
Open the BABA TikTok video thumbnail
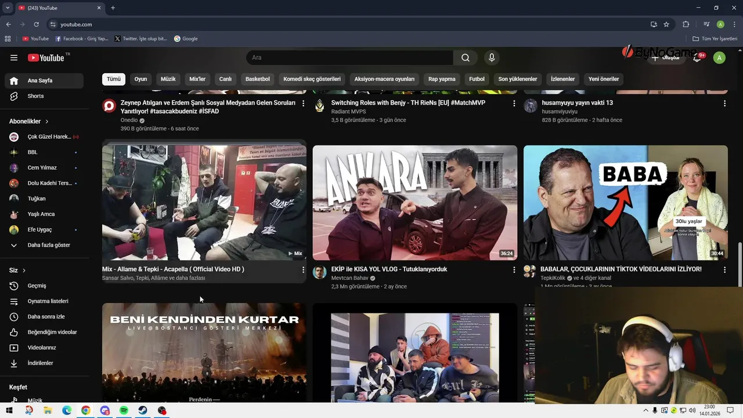[626, 203]
